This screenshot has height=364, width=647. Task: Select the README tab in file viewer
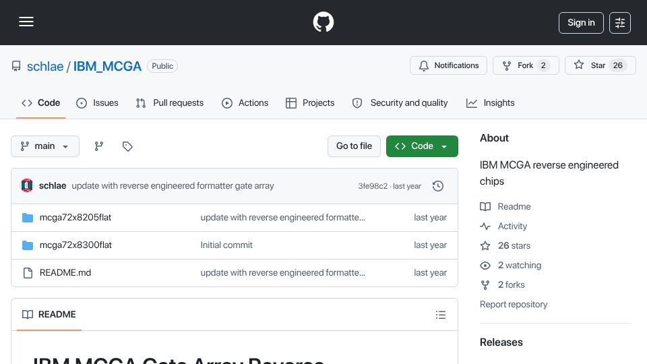49,315
